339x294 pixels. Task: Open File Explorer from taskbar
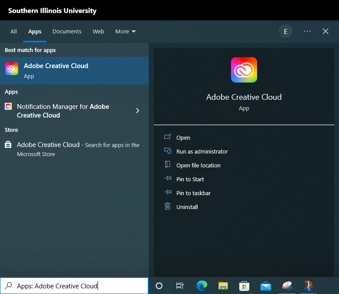223,286
